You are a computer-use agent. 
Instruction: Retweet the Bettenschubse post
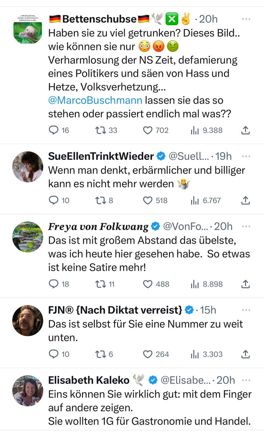tap(101, 130)
